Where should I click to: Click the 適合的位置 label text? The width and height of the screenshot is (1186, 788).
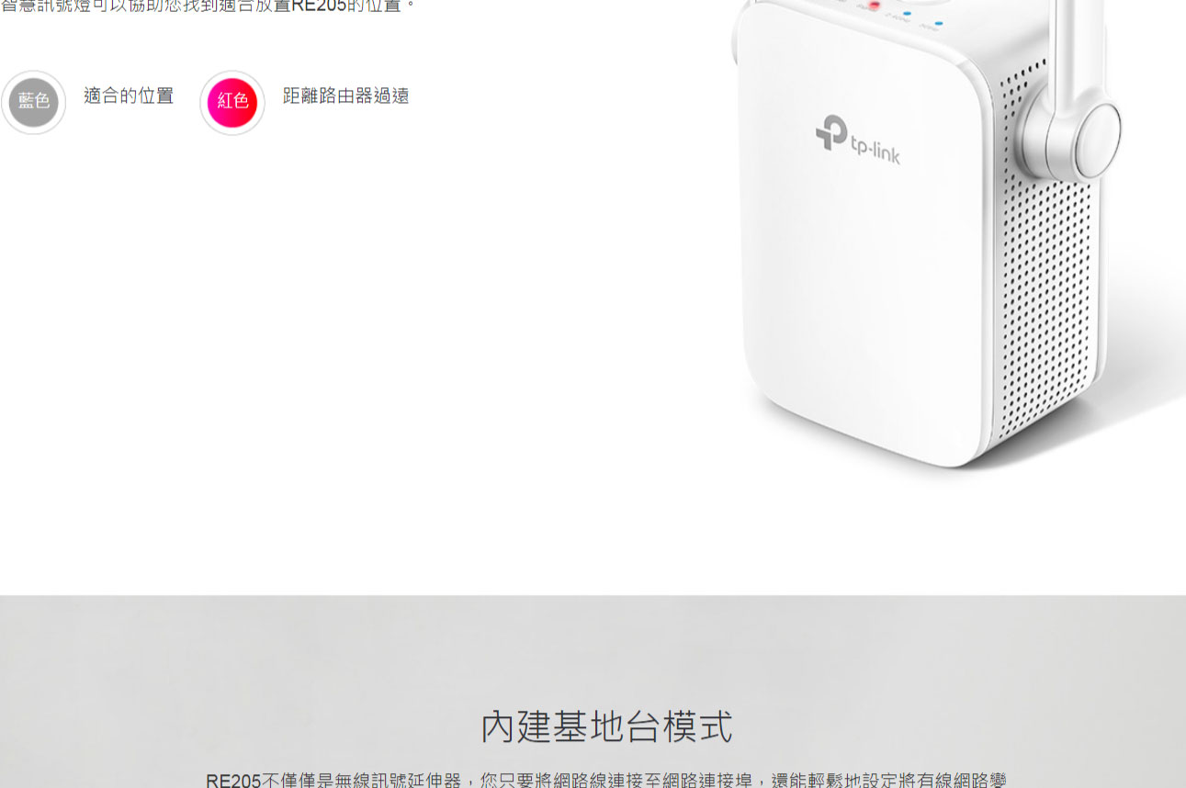(129, 96)
